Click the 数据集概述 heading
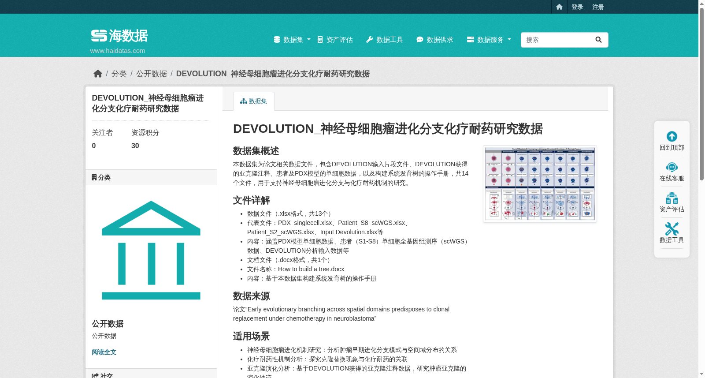The width and height of the screenshot is (705, 378). point(256,151)
